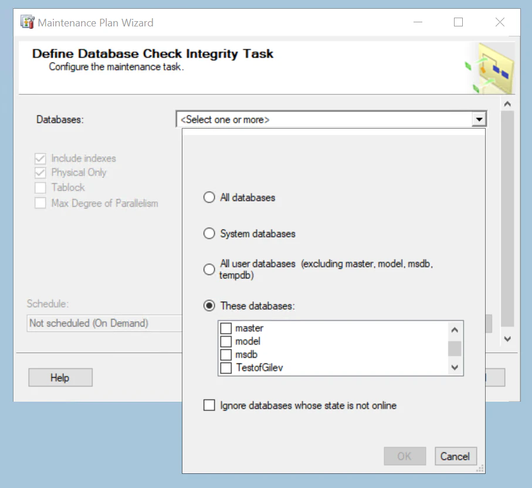Maximize the wizard window
The width and height of the screenshot is (532, 488).
point(458,22)
